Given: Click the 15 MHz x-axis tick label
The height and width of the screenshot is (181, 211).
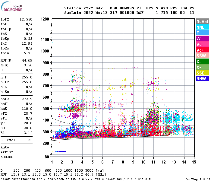Looking at the screenshot, I should pyautogui.click(x=194, y=162).
